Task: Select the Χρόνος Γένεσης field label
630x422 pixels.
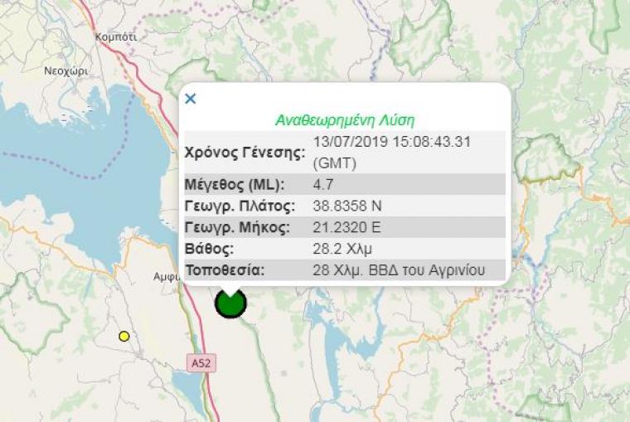Action: tap(245, 153)
